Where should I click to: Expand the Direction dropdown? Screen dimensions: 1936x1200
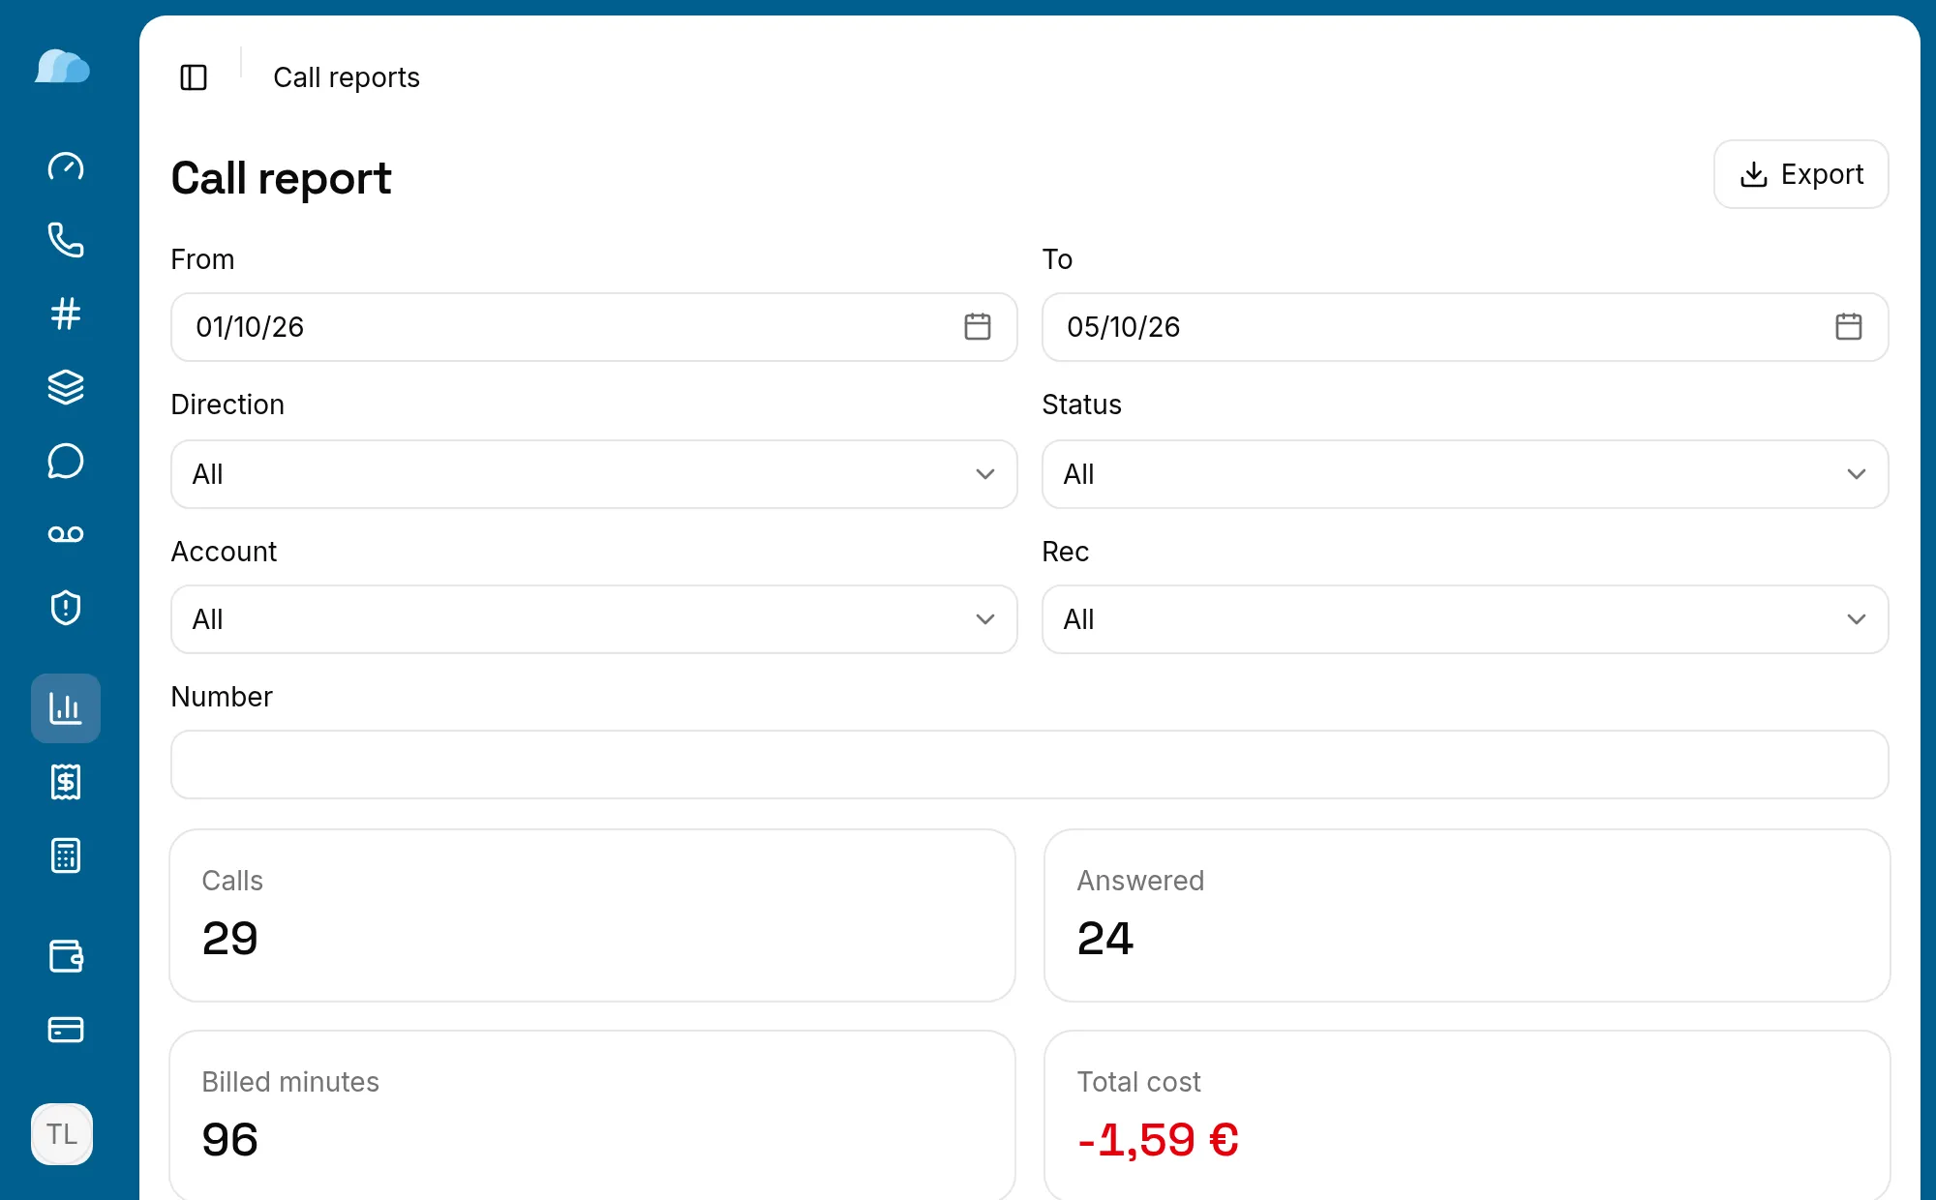[x=594, y=474]
